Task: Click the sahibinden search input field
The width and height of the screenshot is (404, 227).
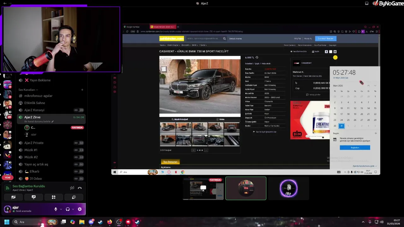Action: pos(204,38)
